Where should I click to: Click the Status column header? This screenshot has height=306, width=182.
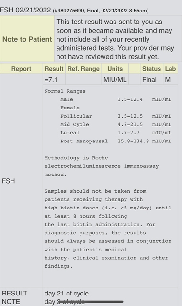tap(151, 69)
